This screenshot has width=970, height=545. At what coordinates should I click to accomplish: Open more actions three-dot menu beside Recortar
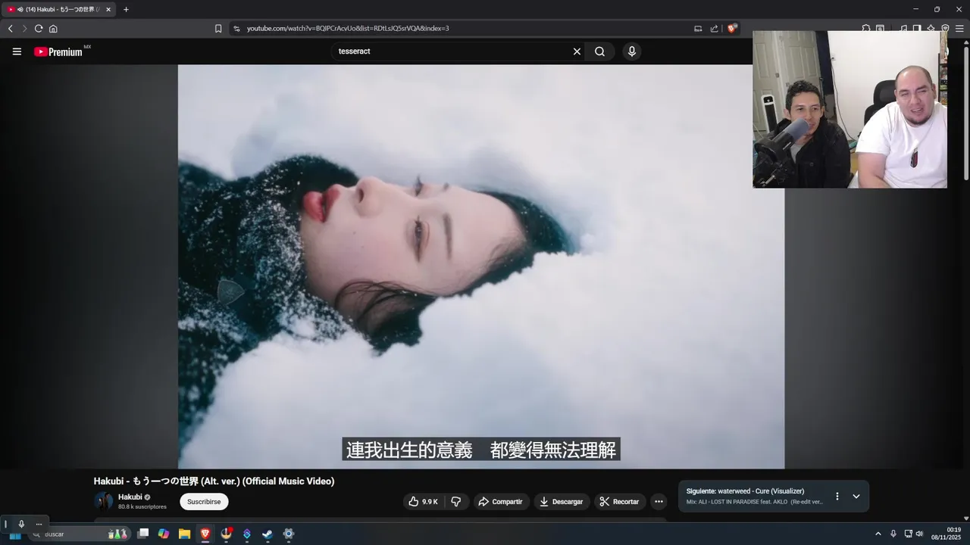pyautogui.click(x=659, y=502)
